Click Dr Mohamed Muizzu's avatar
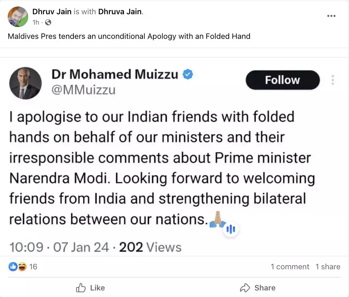The width and height of the screenshot is (349, 297). (x=25, y=83)
